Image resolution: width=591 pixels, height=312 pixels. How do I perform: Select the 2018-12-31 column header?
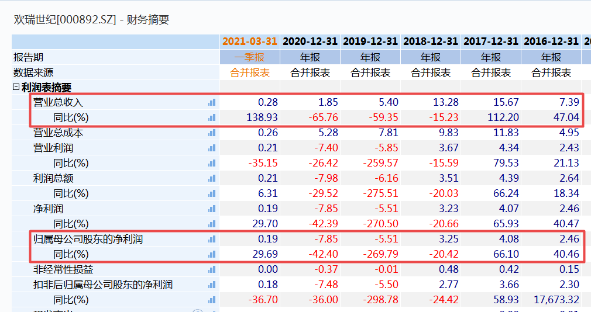(431, 41)
